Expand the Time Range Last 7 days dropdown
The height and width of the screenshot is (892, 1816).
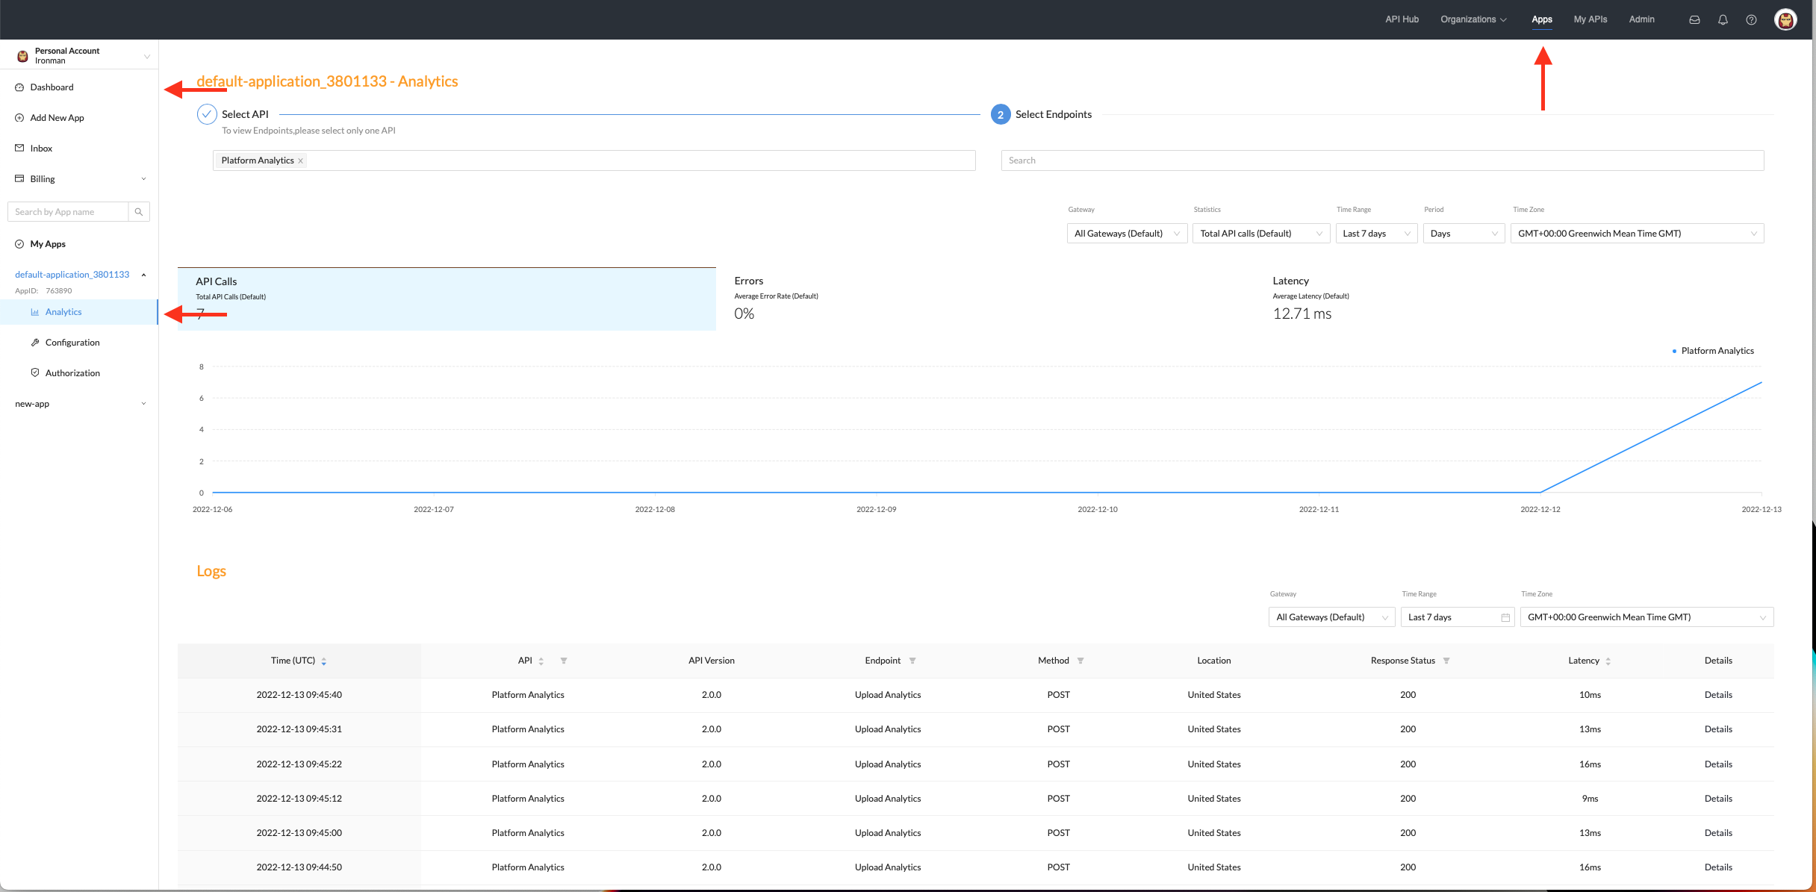click(1376, 234)
